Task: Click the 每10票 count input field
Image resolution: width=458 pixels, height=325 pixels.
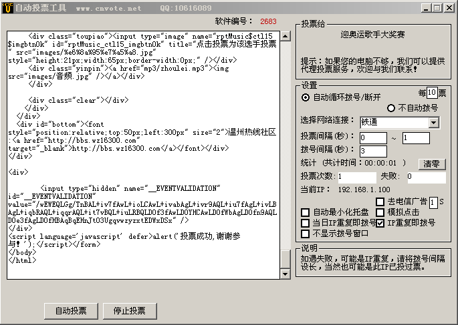Action: pyautogui.click(x=431, y=93)
